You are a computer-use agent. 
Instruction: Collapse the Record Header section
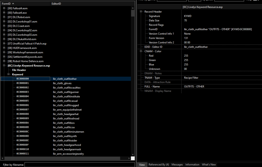click(x=141, y=12)
